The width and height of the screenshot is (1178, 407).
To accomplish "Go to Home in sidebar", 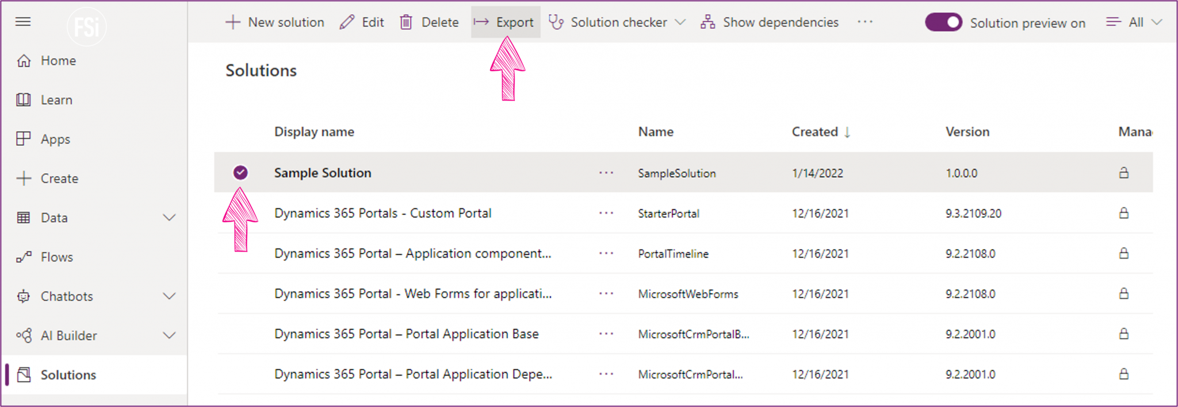I will click(x=58, y=61).
